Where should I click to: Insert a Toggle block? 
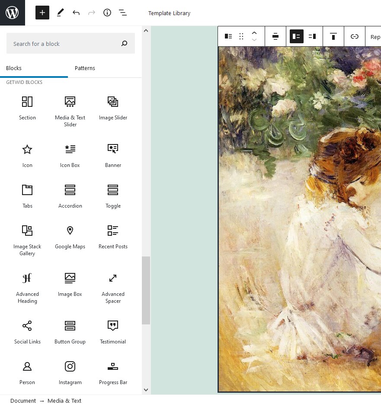click(x=113, y=197)
